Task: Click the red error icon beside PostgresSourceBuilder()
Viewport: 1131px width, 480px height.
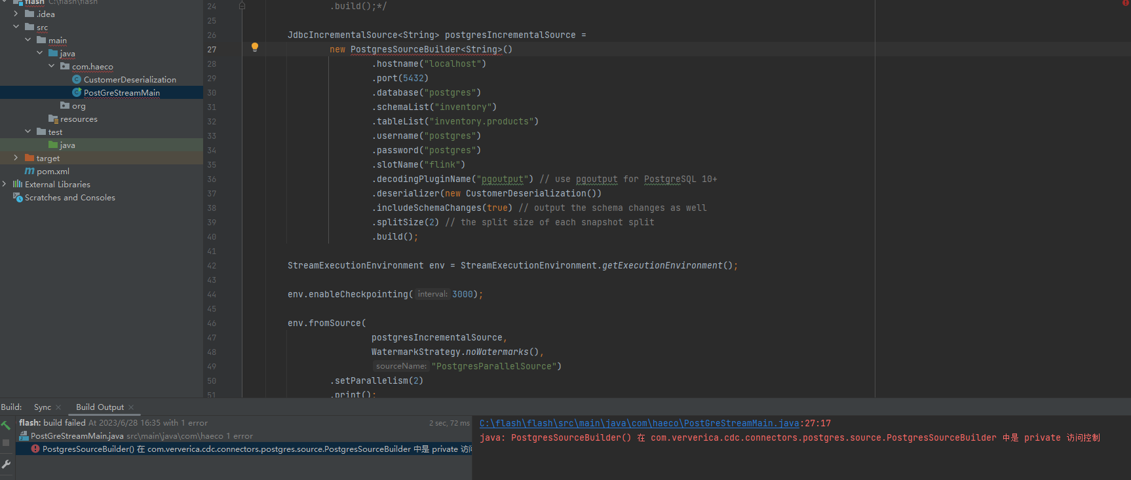Action: point(35,449)
